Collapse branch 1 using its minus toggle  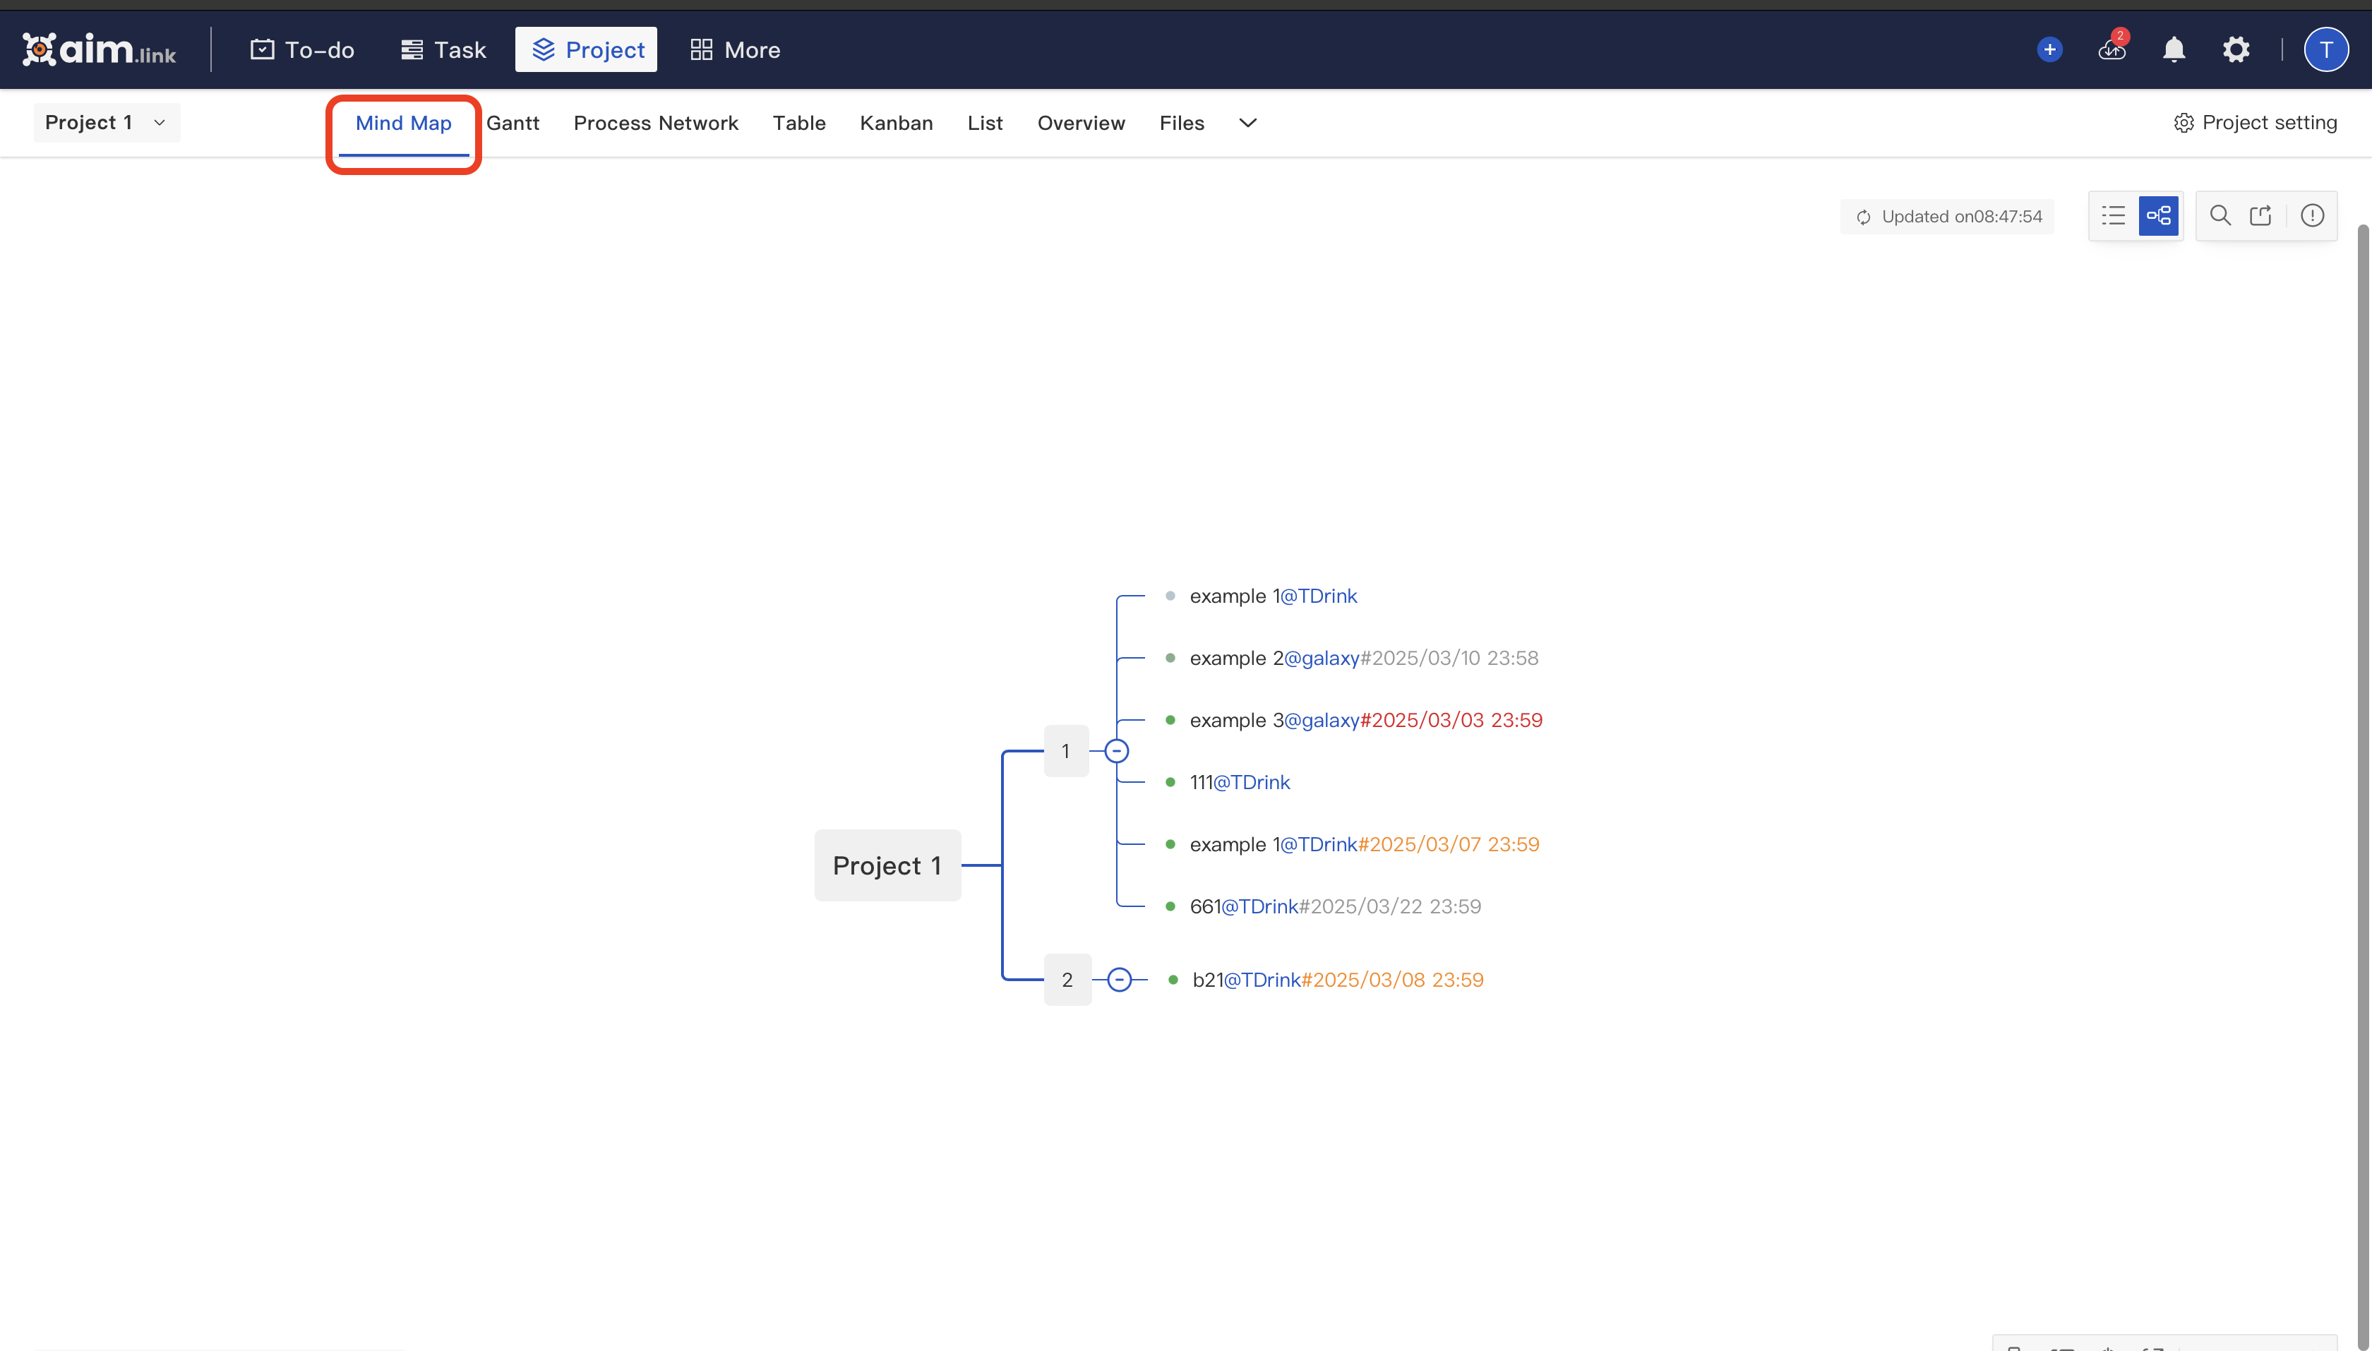(x=1116, y=750)
